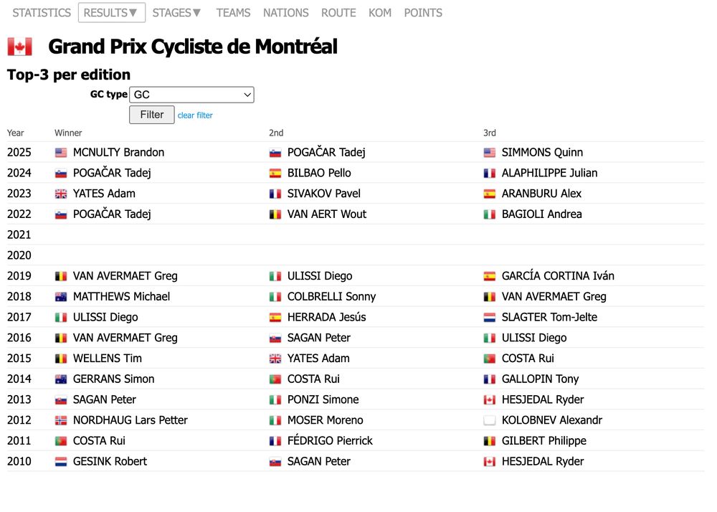Click the Norwegian flag beside NORDHAUG Lars Petter

[61, 421]
